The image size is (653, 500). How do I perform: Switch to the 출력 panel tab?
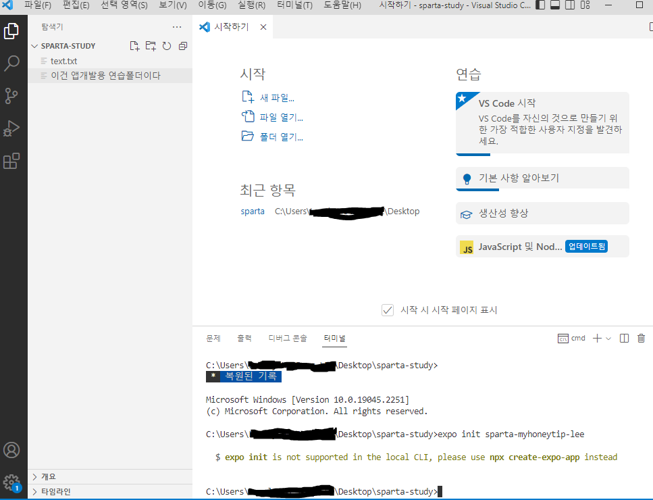[x=244, y=339]
